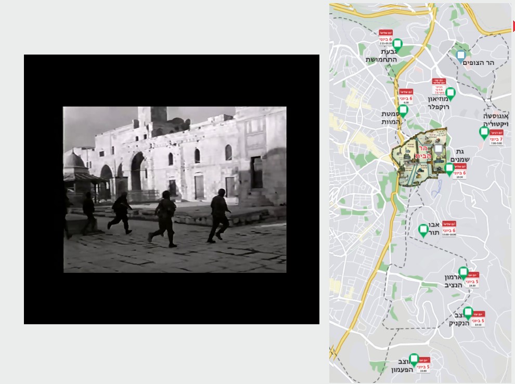Click the ארמון הנציב green pin
This screenshot has width=515, height=384.
click(x=463, y=272)
